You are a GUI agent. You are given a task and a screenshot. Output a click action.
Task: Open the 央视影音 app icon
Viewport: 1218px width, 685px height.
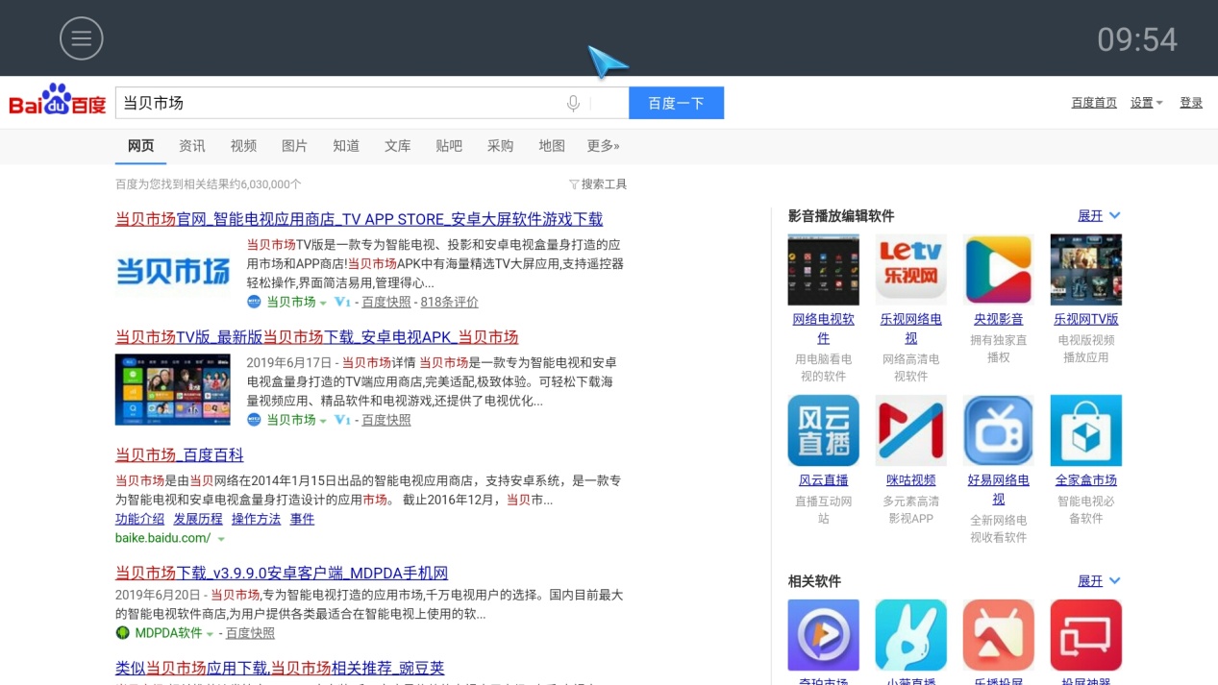(997, 269)
